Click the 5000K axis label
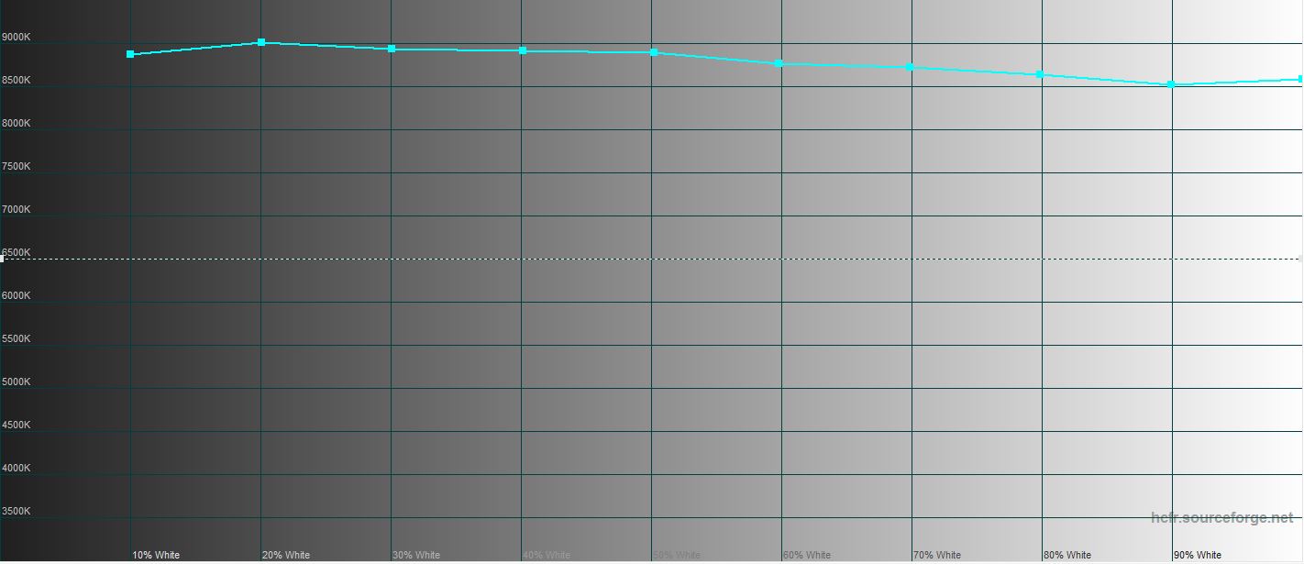This screenshot has width=1304, height=564. click(17, 382)
